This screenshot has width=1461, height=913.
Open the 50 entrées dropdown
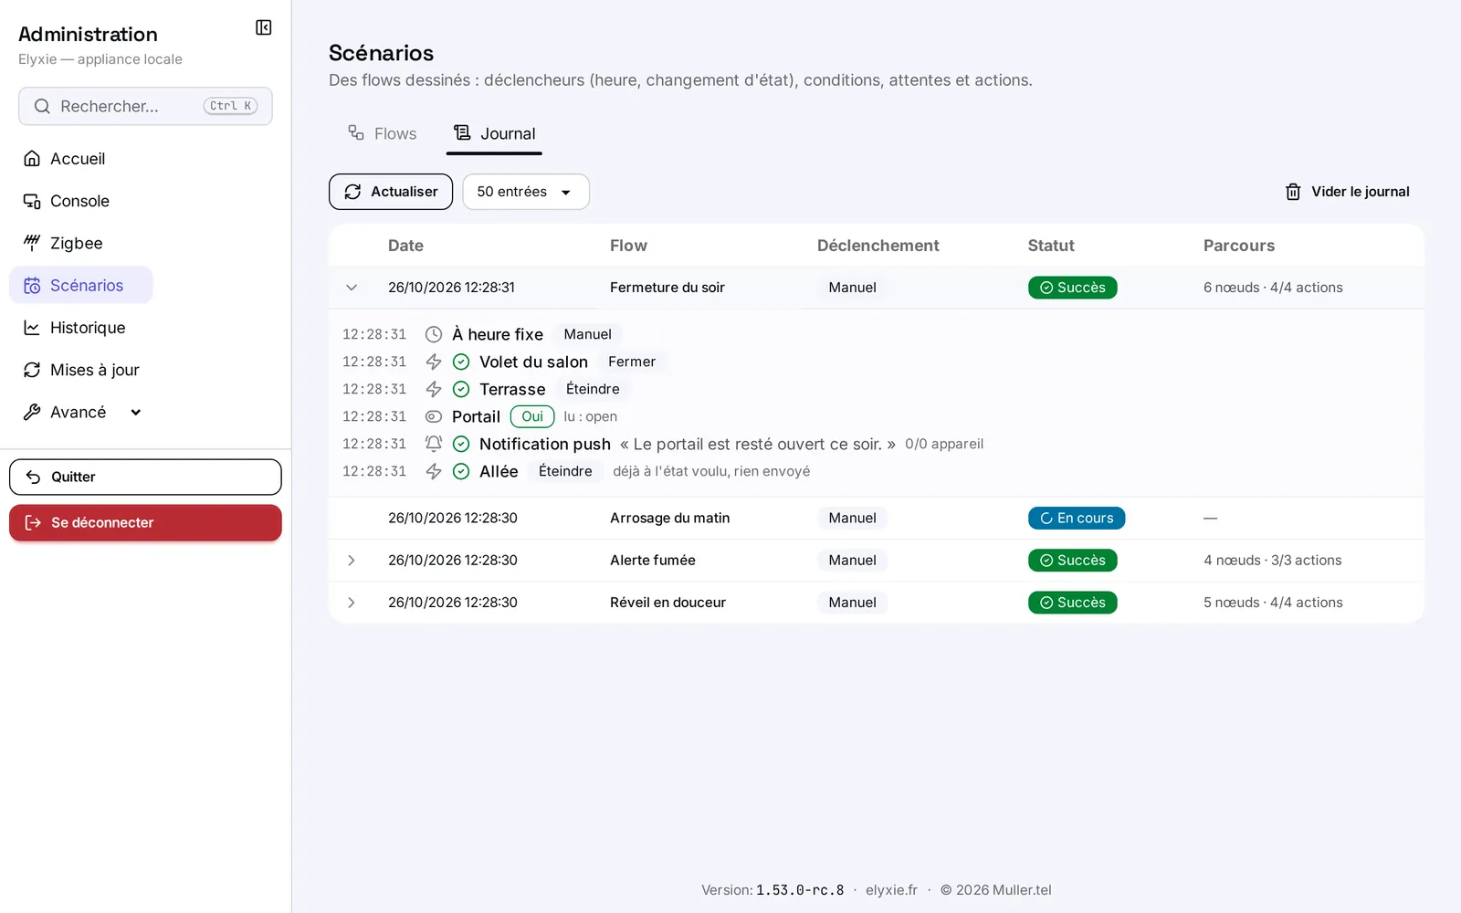click(526, 192)
